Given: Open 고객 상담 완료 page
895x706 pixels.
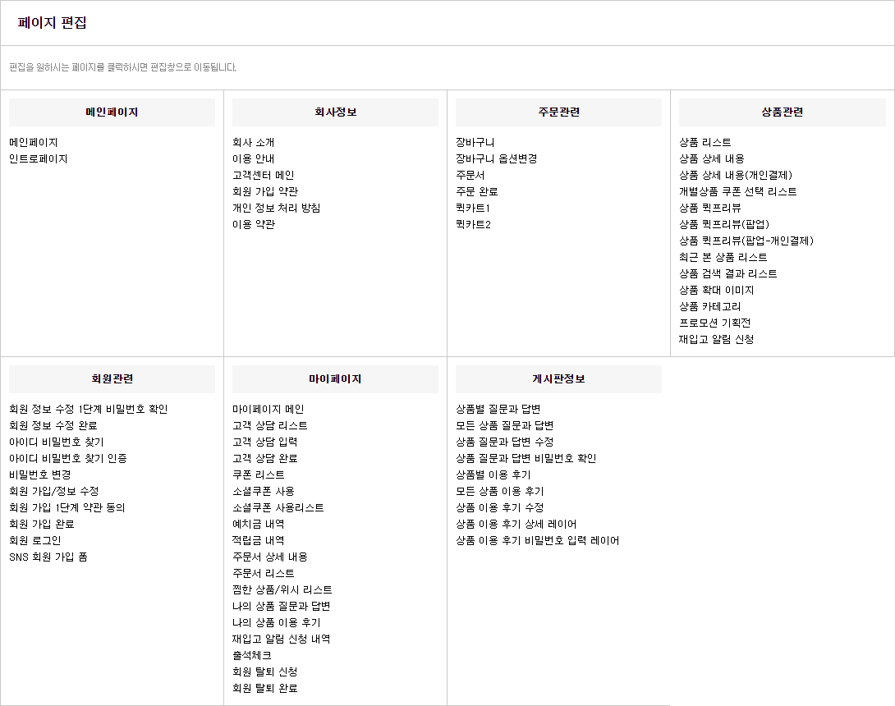Looking at the screenshot, I should 265,458.
